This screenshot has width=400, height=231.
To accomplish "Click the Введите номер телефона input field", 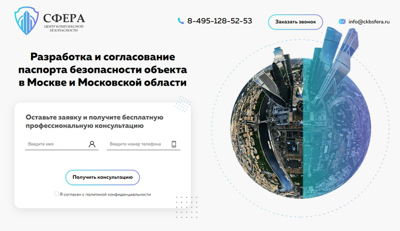I will pos(143,144).
